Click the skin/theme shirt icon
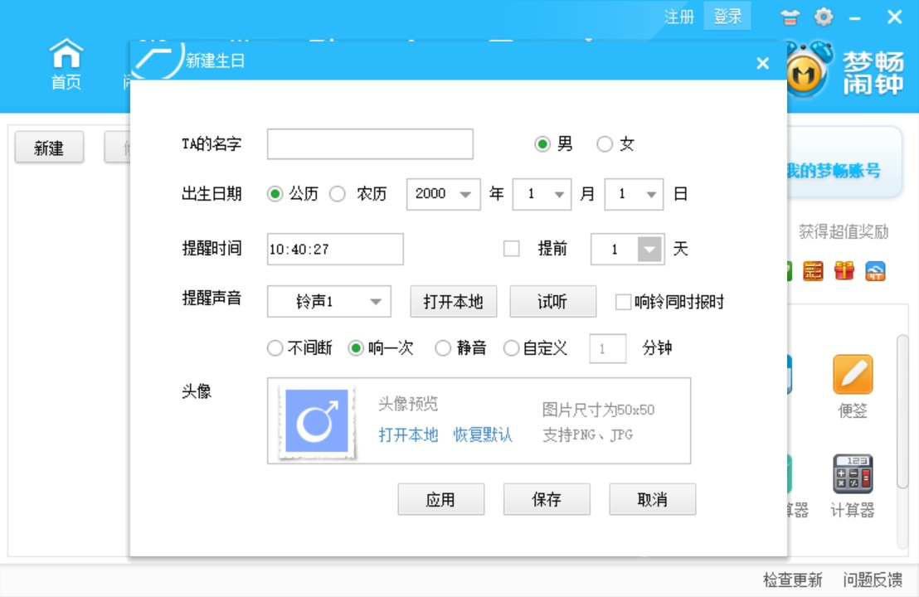The height and width of the screenshot is (597, 919). pyautogui.click(x=789, y=17)
